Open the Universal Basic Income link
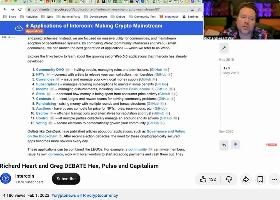Viewport: 280px width, 200px height. 132,89
